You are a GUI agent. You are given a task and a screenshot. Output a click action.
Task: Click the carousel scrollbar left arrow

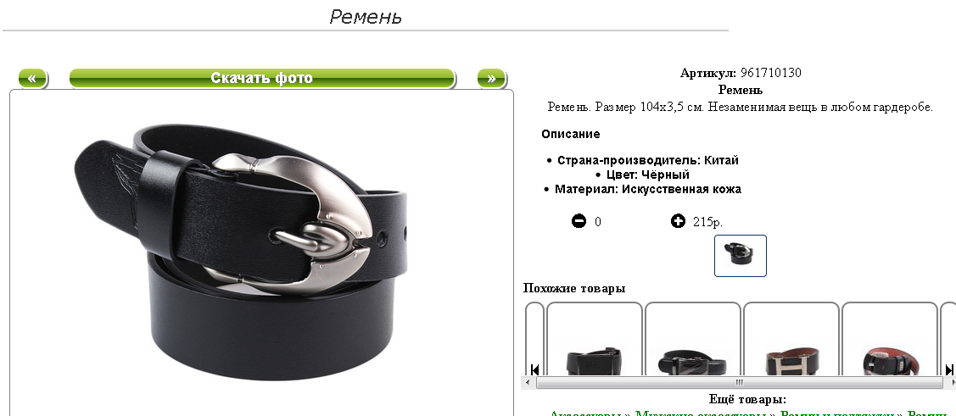click(x=528, y=382)
